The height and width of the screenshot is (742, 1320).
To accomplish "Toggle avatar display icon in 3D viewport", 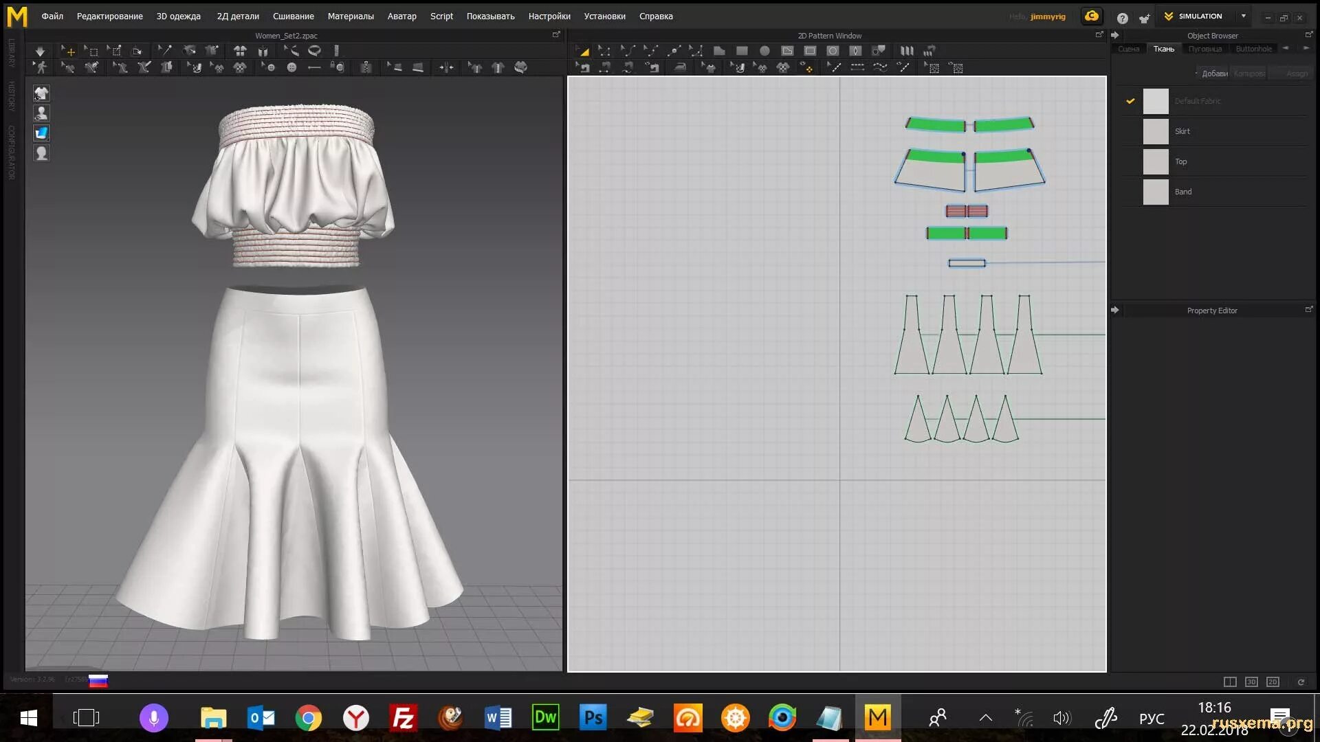I will pyautogui.click(x=41, y=113).
